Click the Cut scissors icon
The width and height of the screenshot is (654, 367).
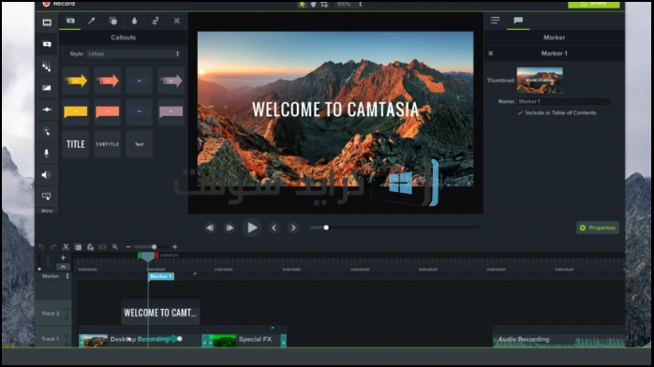[66, 247]
